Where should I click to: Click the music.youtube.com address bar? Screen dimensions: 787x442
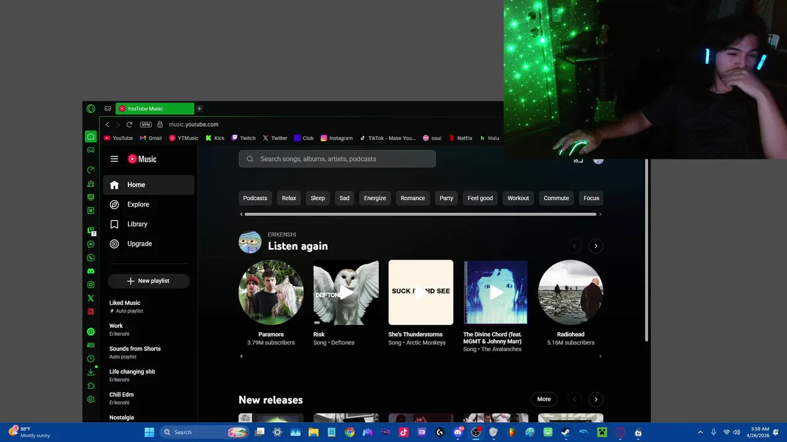pos(194,125)
